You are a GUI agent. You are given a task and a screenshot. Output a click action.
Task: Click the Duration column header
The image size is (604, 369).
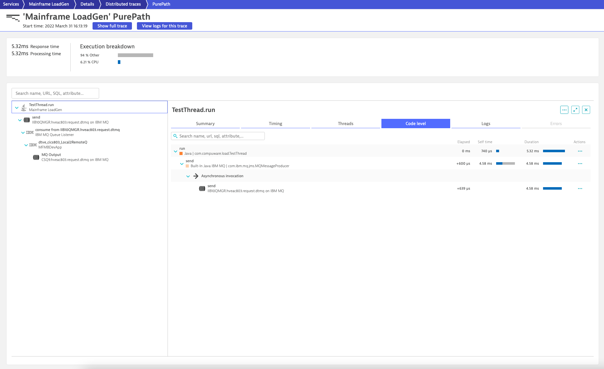tap(531, 142)
